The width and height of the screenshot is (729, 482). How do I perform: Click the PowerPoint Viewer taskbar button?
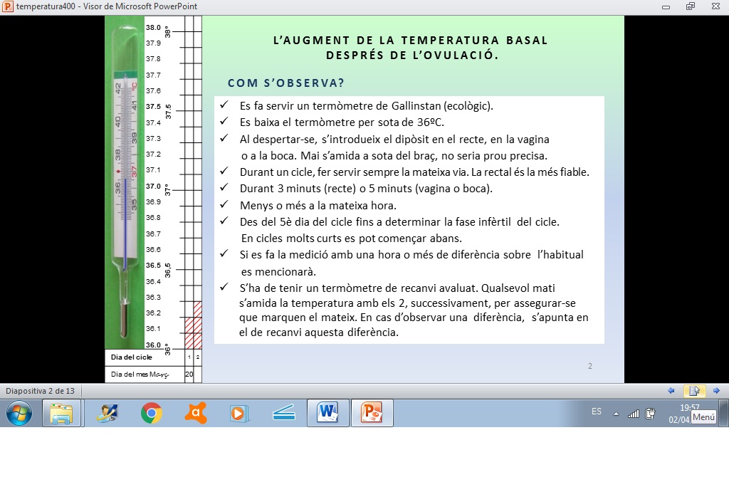372,413
